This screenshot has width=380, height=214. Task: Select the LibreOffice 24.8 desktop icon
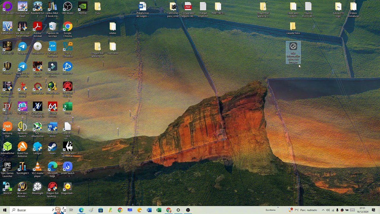point(68,130)
